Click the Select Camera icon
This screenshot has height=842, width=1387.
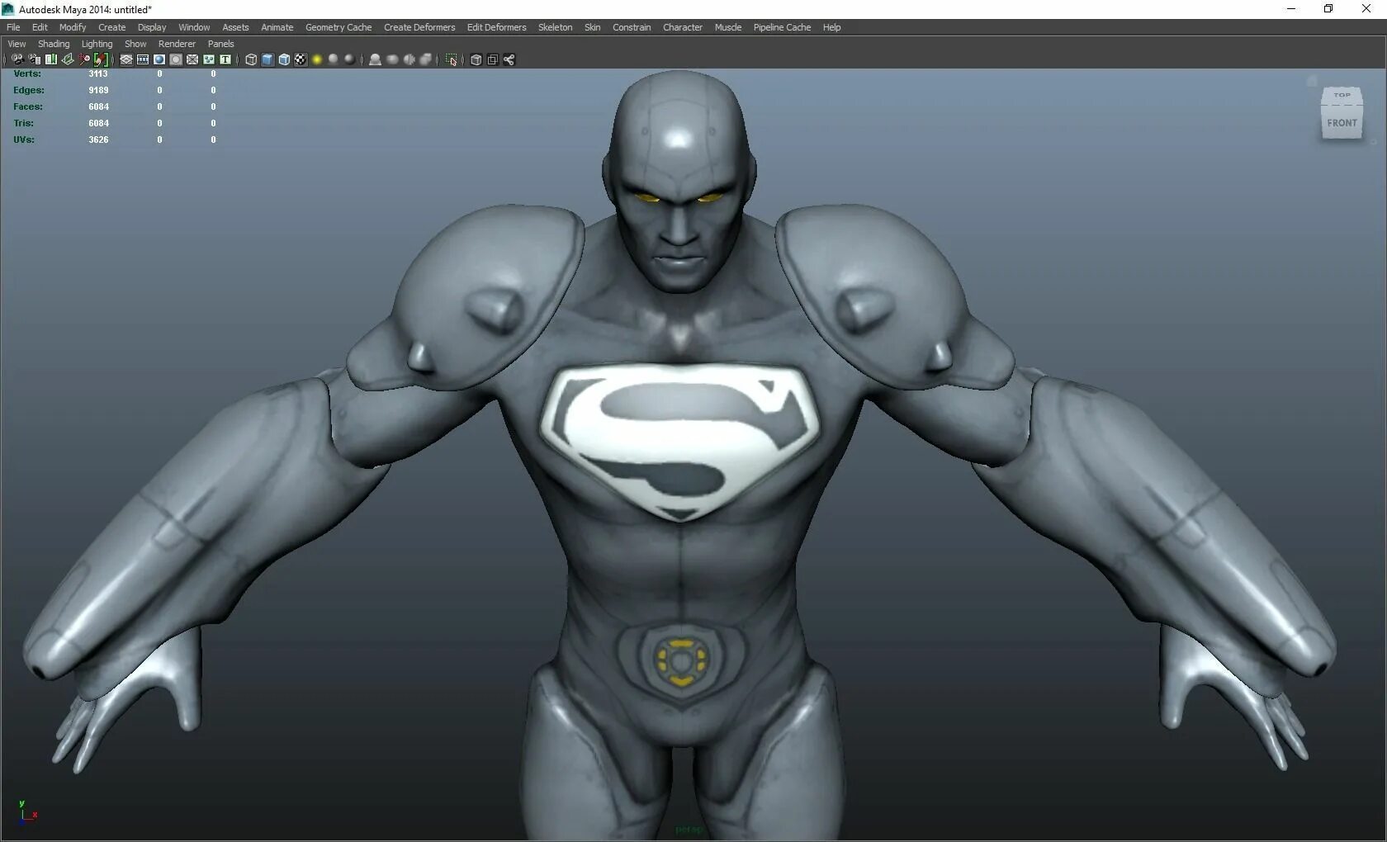pyautogui.click(x=17, y=59)
